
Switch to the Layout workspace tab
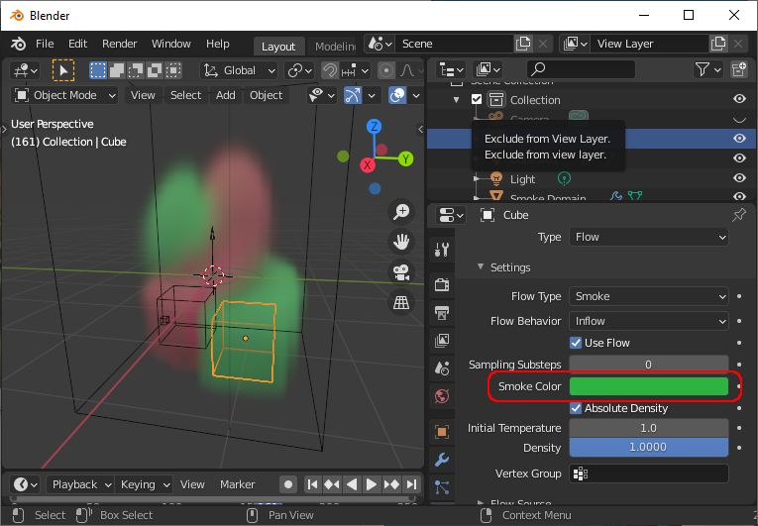tap(278, 47)
